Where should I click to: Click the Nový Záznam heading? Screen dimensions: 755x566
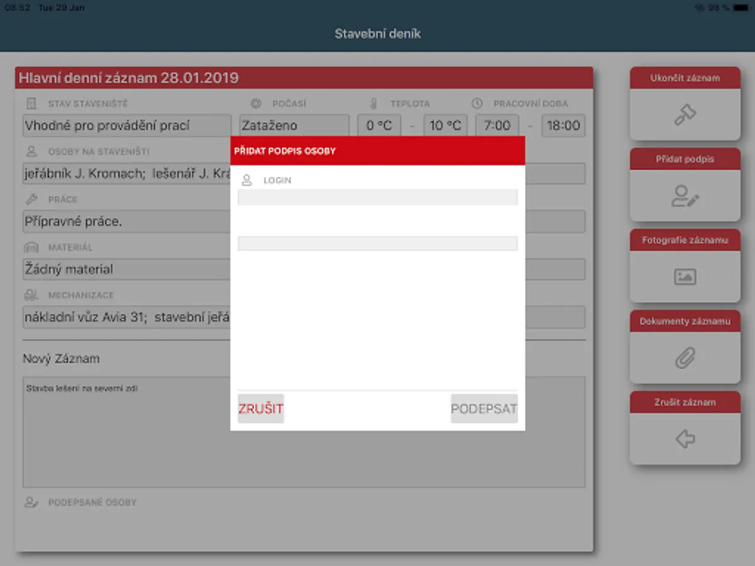pyautogui.click(x=61, y=359)
